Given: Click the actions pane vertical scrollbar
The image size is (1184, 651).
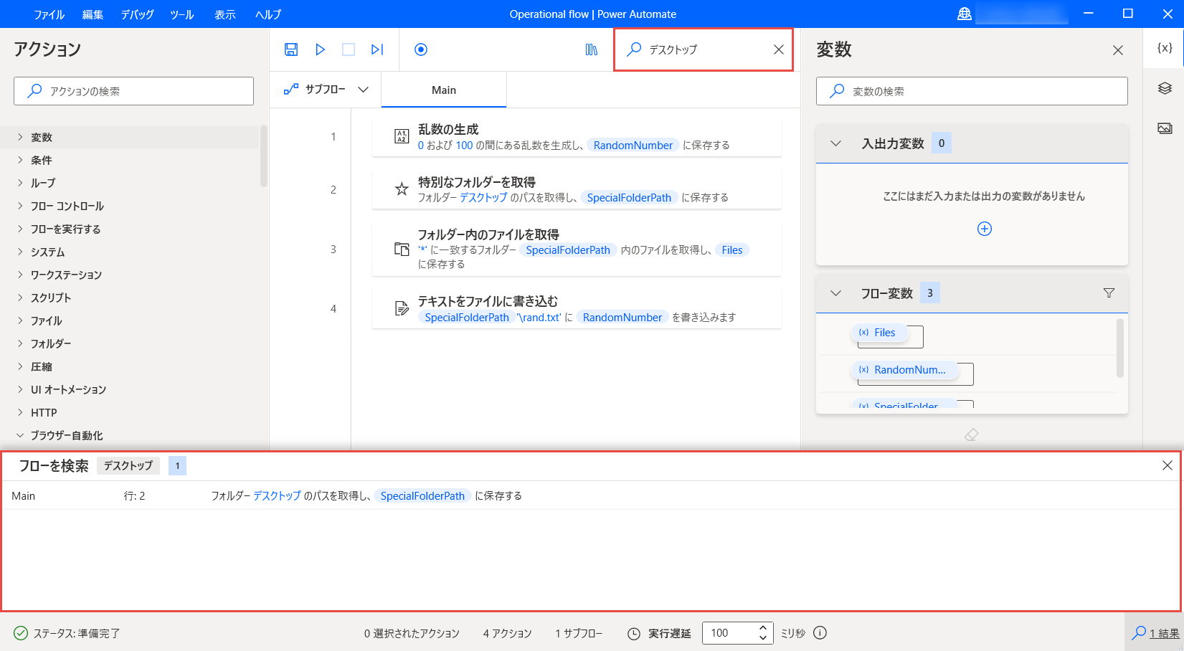Looking at the screenshot, I should [264, 156].
